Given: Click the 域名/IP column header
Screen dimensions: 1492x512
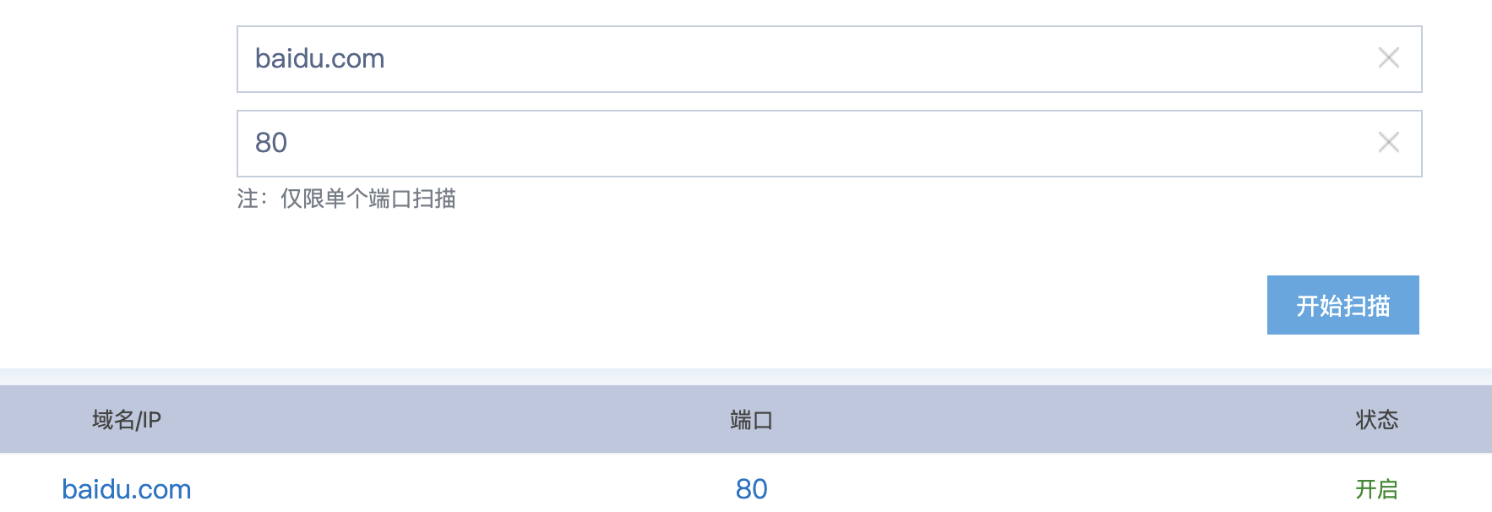Looking at the screenshot, I should click(x=125, y=418).
